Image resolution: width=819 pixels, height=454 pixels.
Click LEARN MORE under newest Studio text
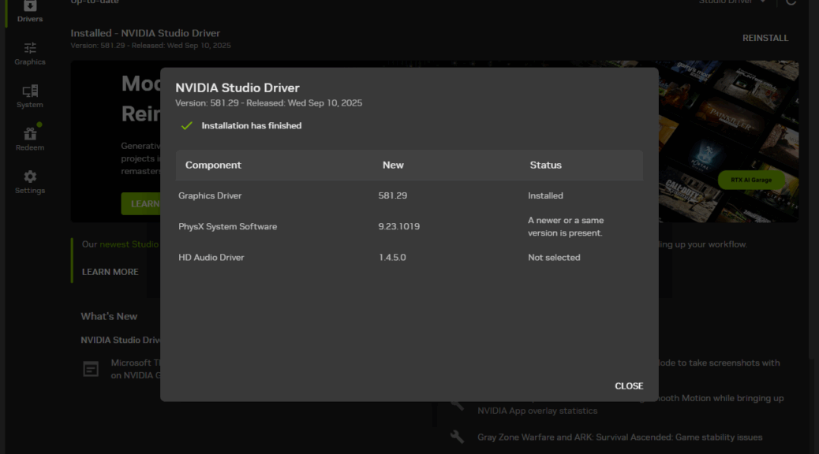[x=110, y=272]
